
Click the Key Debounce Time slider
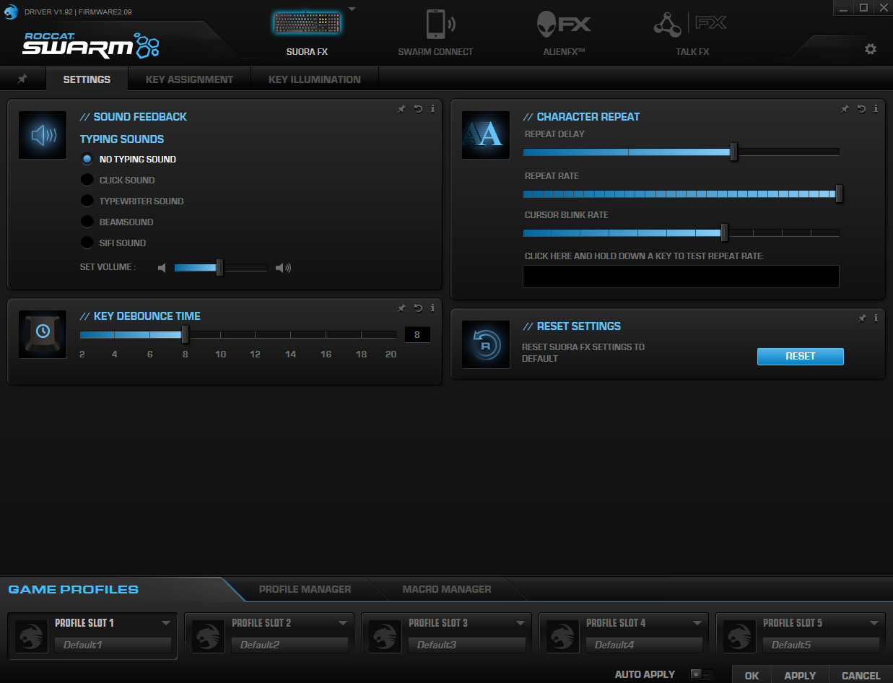tap(238, 334)
